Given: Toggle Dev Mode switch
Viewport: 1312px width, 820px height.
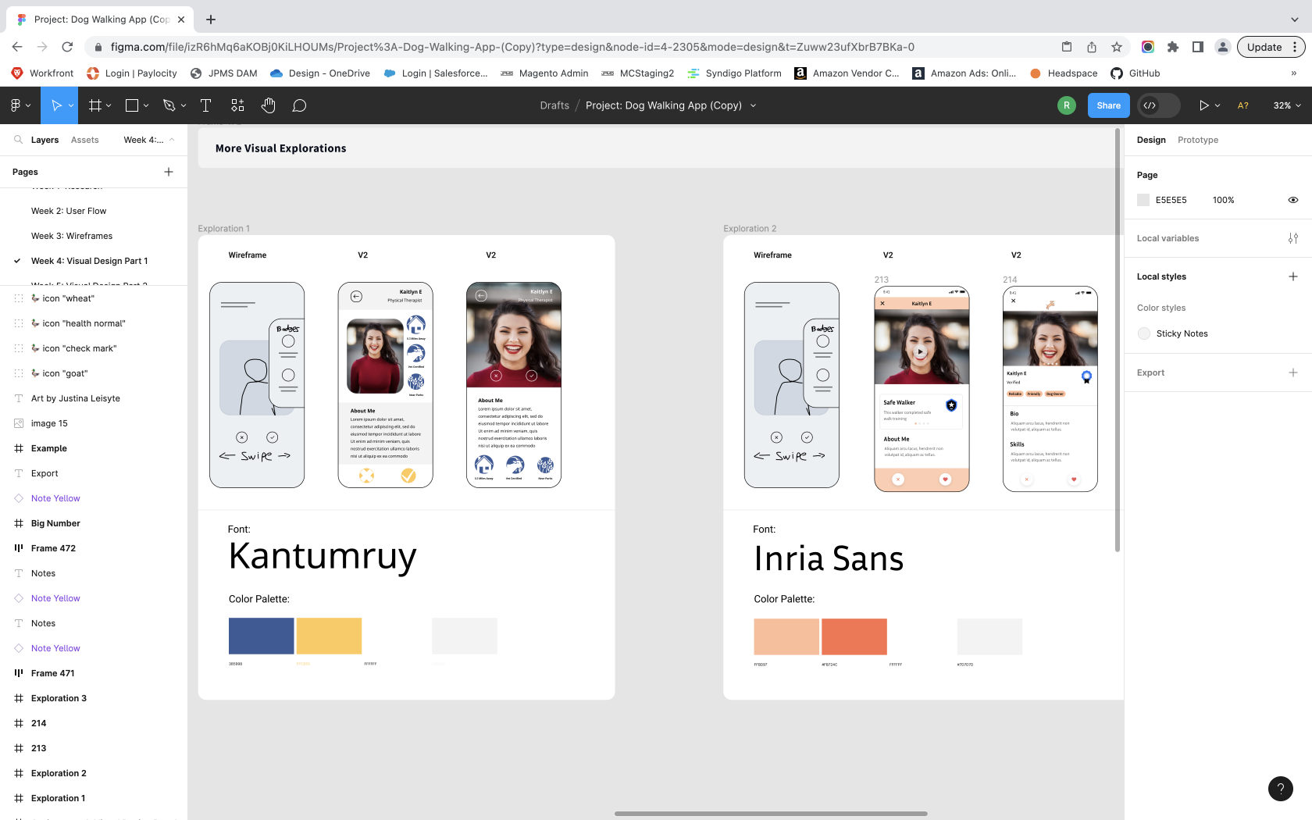Looking at the screenshot, I should (1159, 105).
